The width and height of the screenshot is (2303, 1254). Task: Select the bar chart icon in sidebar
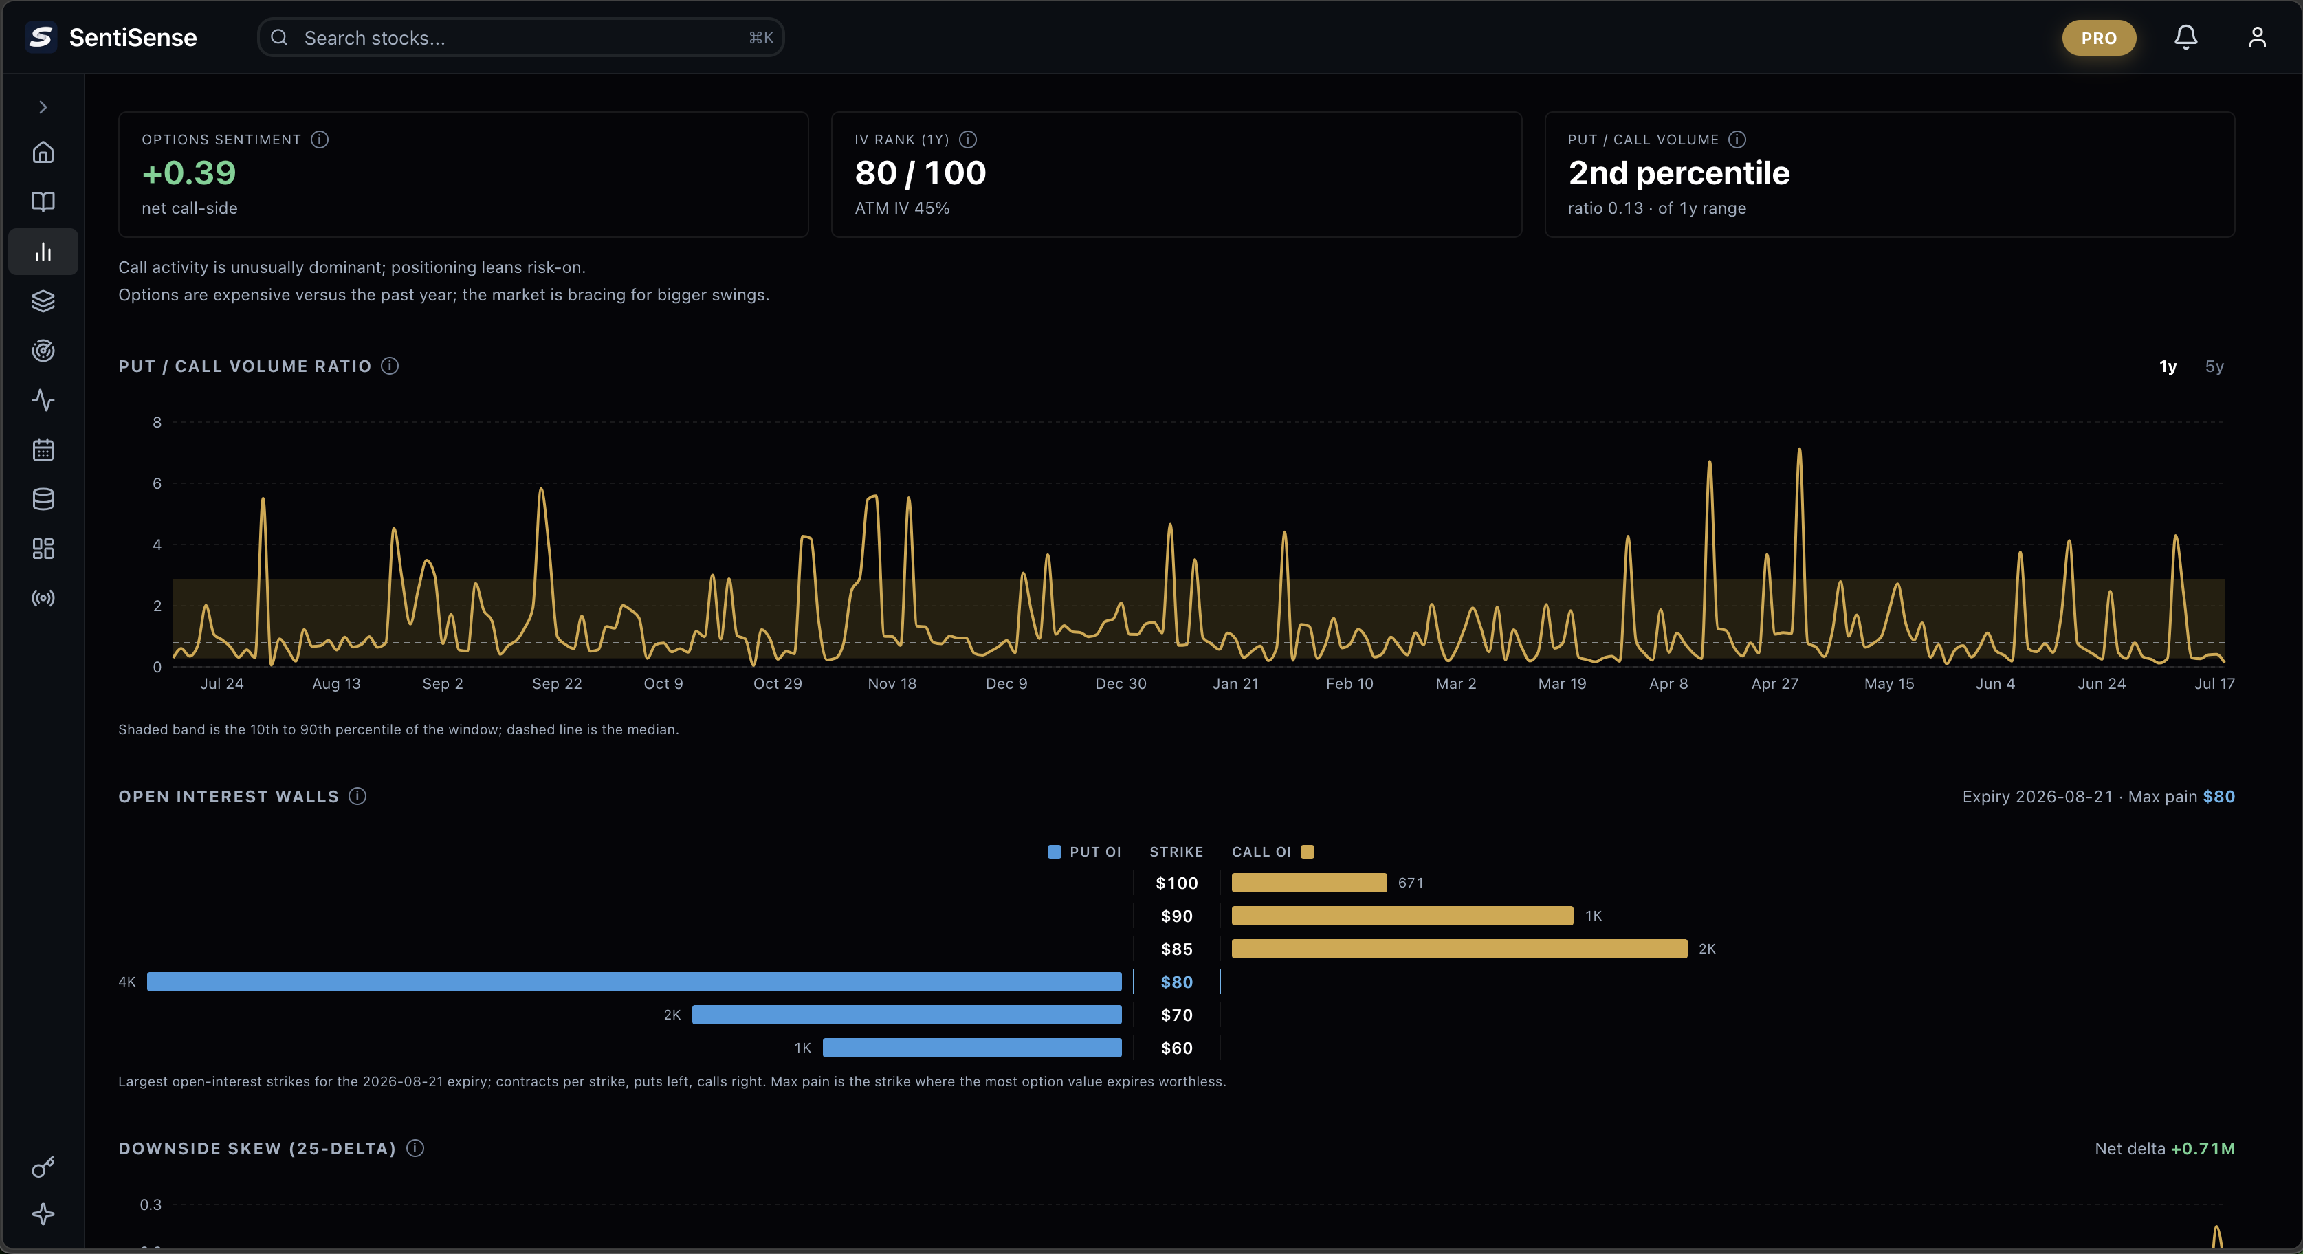click(x=43, y=252)
